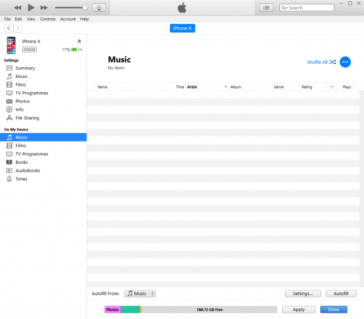This screenshot has height=319, width=364.
Task: Open the Help menu
Action: tap(85, 19)
